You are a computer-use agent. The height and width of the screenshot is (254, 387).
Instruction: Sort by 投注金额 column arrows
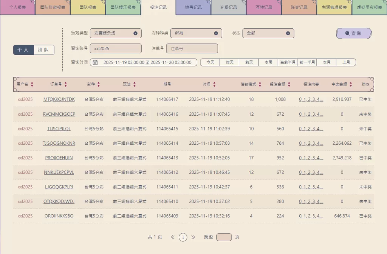[289, 84]
